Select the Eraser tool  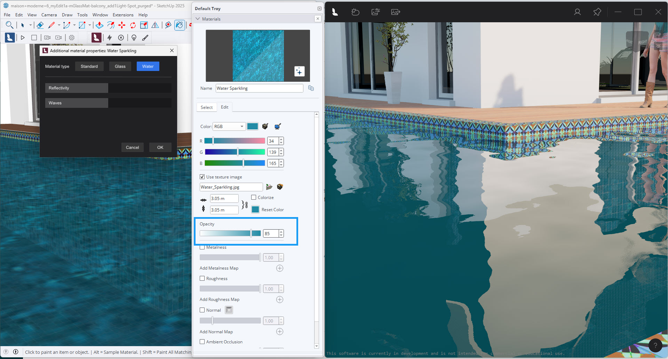click(x=40, y=25)
